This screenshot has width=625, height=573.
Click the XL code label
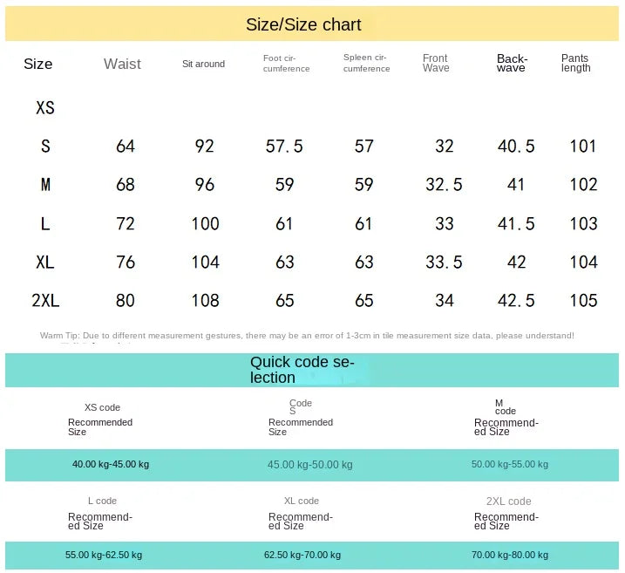(302, 501)
